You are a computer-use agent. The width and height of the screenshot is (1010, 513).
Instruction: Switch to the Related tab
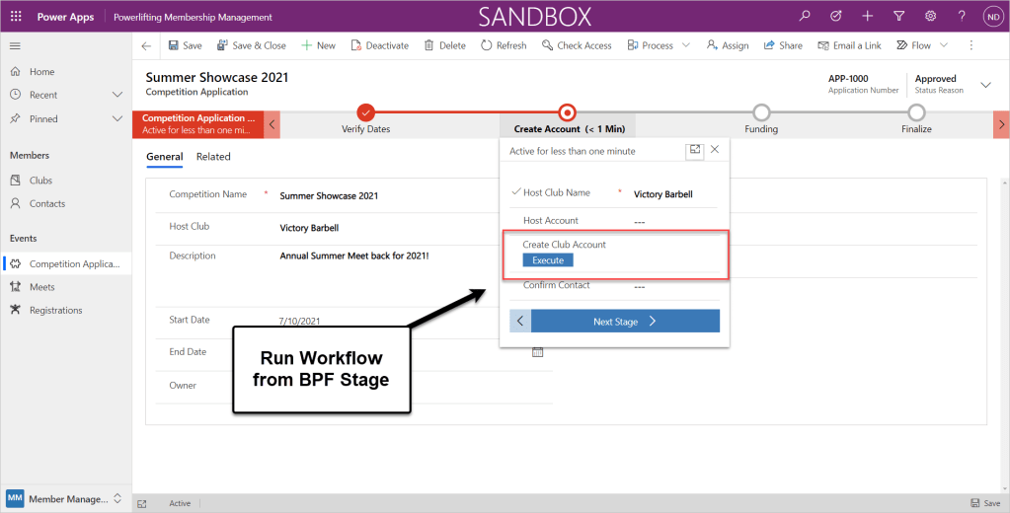tap(213, 157)
